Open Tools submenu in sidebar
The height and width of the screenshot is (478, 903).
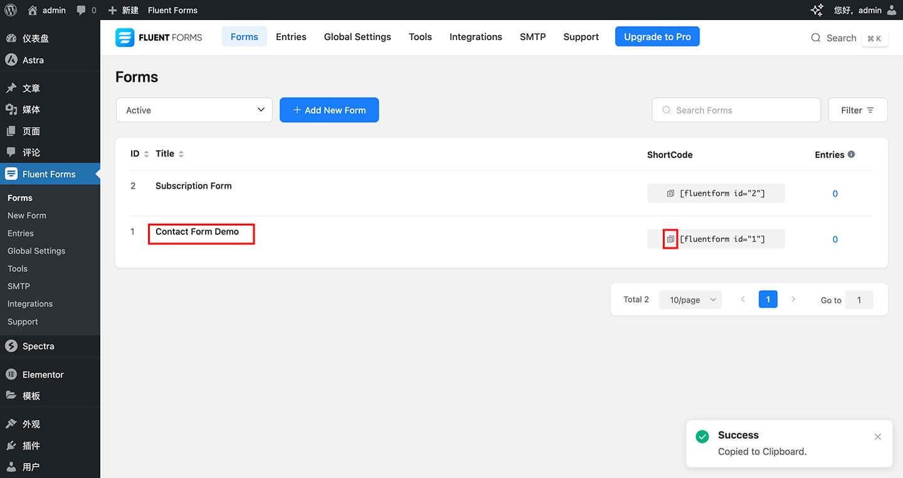coord(18,269)
